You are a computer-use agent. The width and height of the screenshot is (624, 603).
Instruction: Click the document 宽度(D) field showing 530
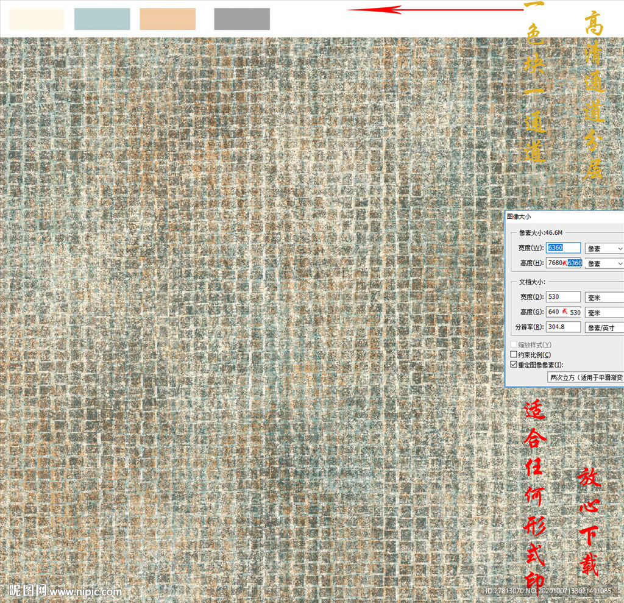pos(564,297)
